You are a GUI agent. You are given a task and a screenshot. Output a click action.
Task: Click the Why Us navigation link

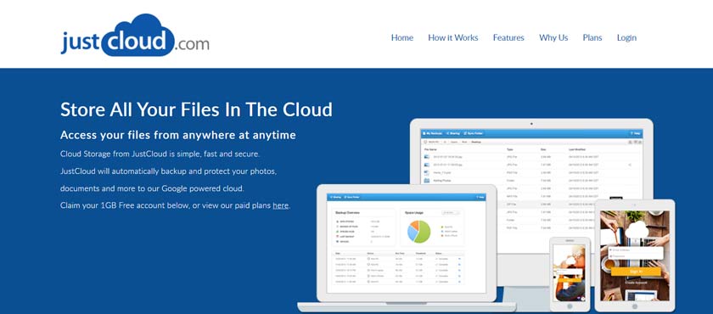553,37
